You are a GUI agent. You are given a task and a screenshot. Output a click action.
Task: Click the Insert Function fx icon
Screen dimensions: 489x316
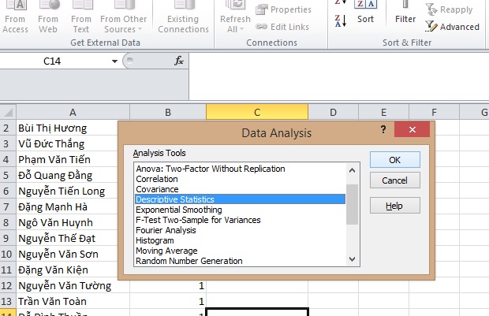click(x=179, y=61)
